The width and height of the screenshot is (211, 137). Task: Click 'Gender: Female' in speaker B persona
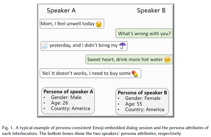[143, 98]
